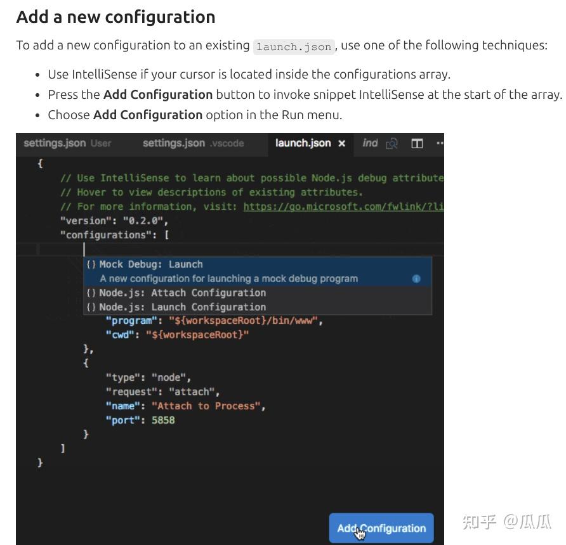Screen dimensions: 566x545
Task: Click the Split Editor icon
Action: tap(417, 144)
